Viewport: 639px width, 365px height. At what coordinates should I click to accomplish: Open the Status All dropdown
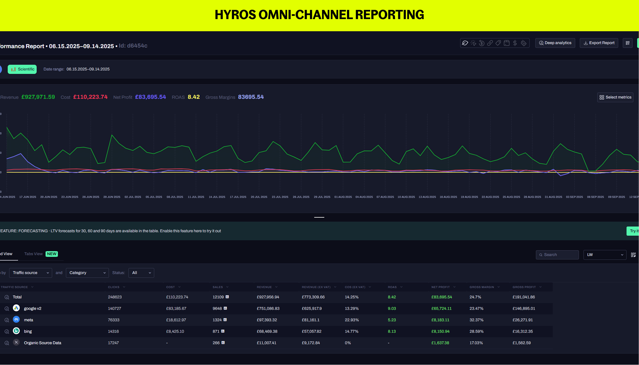[x=141, y=273]
